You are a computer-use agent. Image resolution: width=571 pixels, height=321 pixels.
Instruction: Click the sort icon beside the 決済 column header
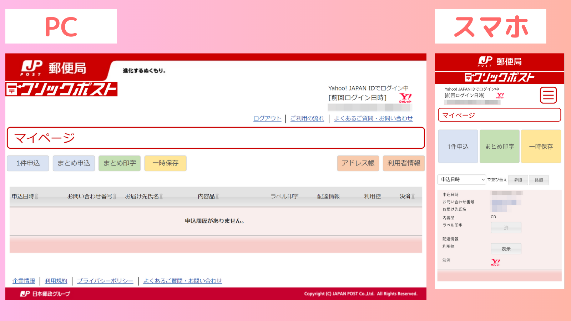pos(413,196)
